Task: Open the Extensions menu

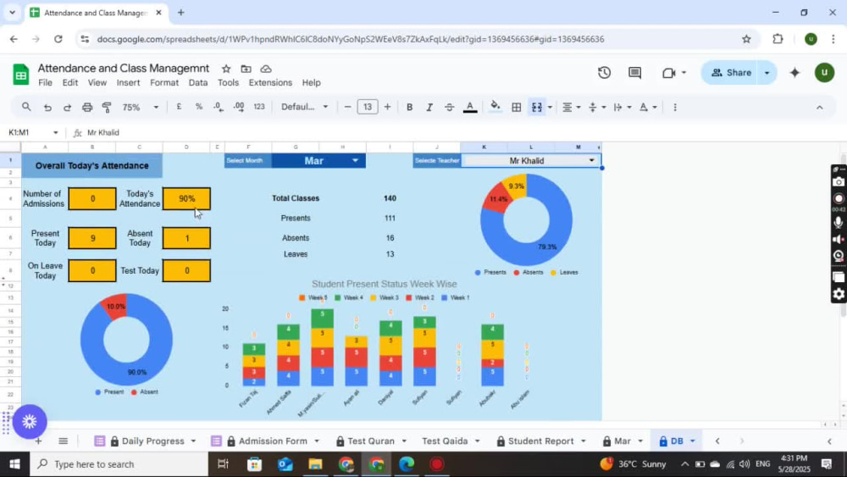Action: (x=270, y=83)
